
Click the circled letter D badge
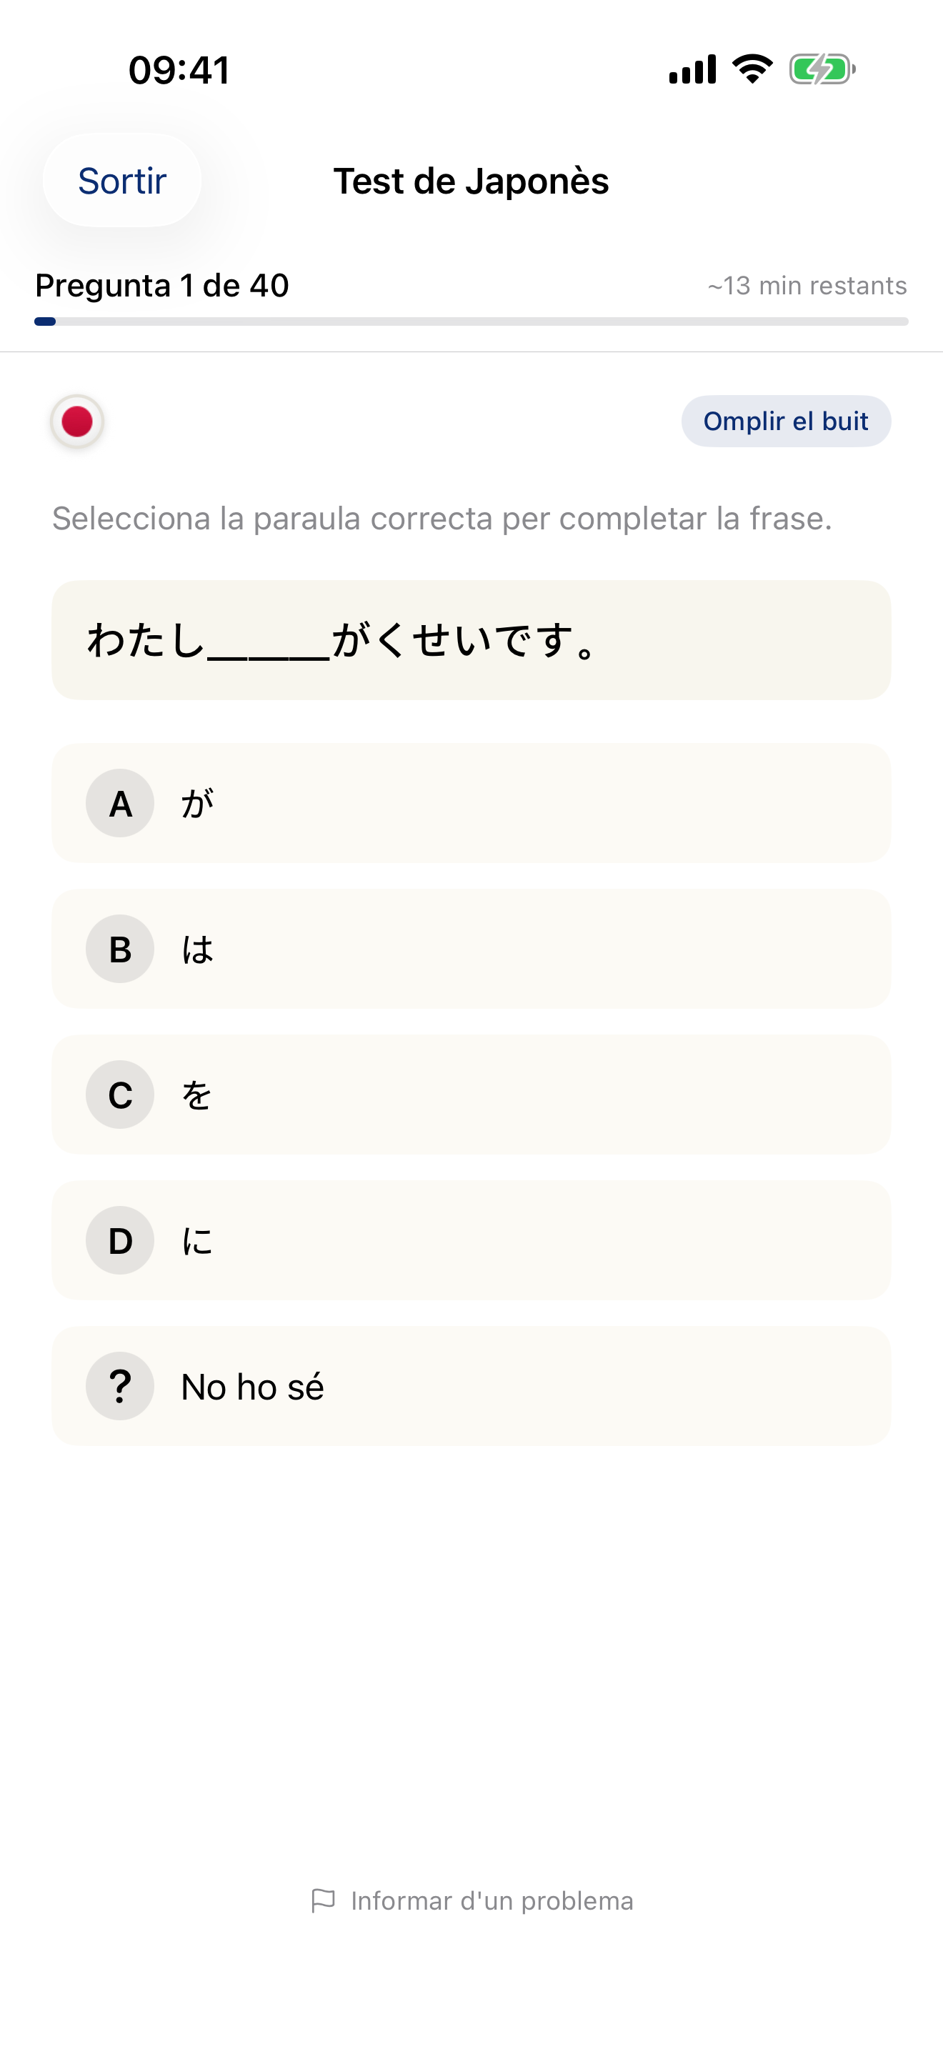point(119,1240)
